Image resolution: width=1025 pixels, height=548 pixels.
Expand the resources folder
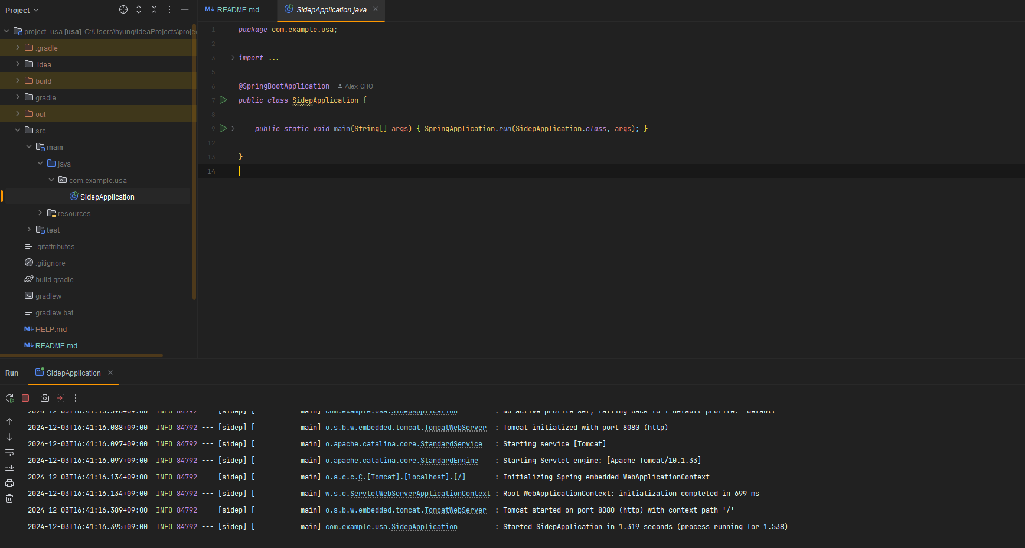40,213
